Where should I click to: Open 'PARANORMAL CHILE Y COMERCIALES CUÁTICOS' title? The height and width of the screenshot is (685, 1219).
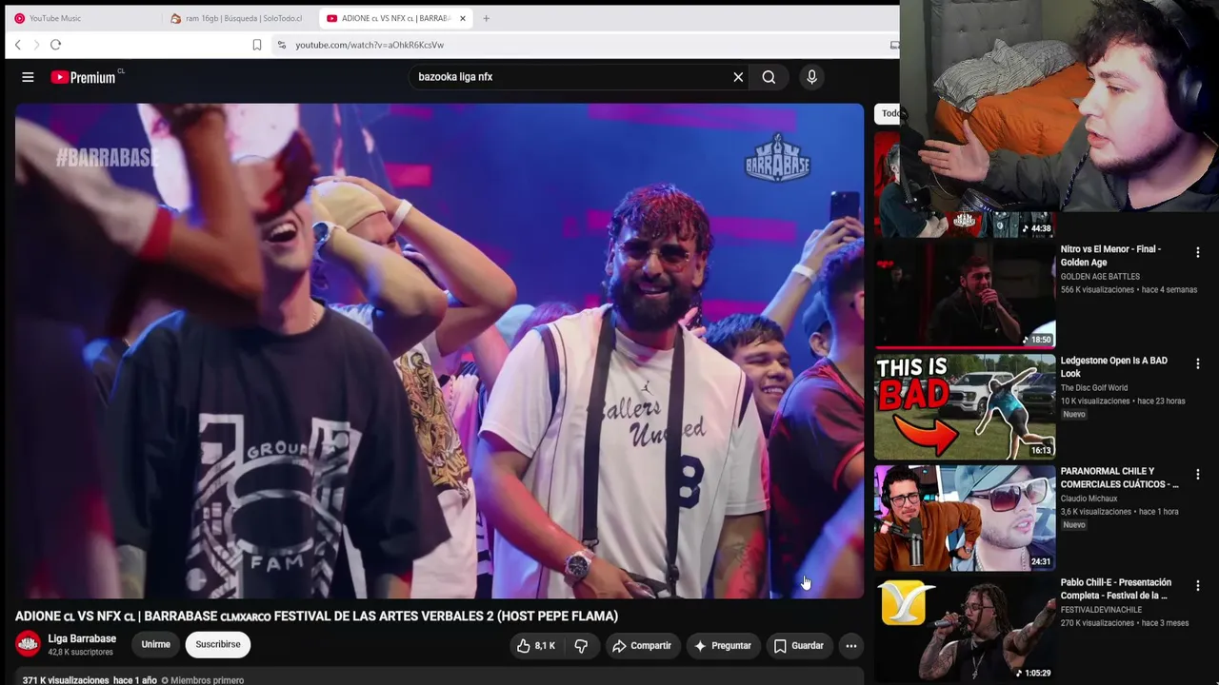(x=1120, y=478)
